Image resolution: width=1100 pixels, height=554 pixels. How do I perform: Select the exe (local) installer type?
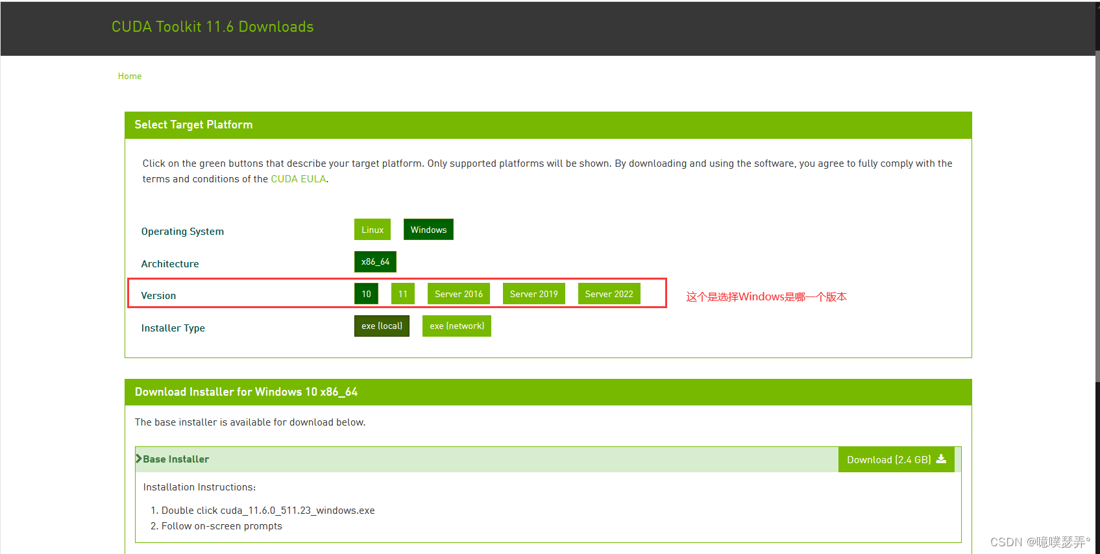pyautogui.click(x=382, y=326)
